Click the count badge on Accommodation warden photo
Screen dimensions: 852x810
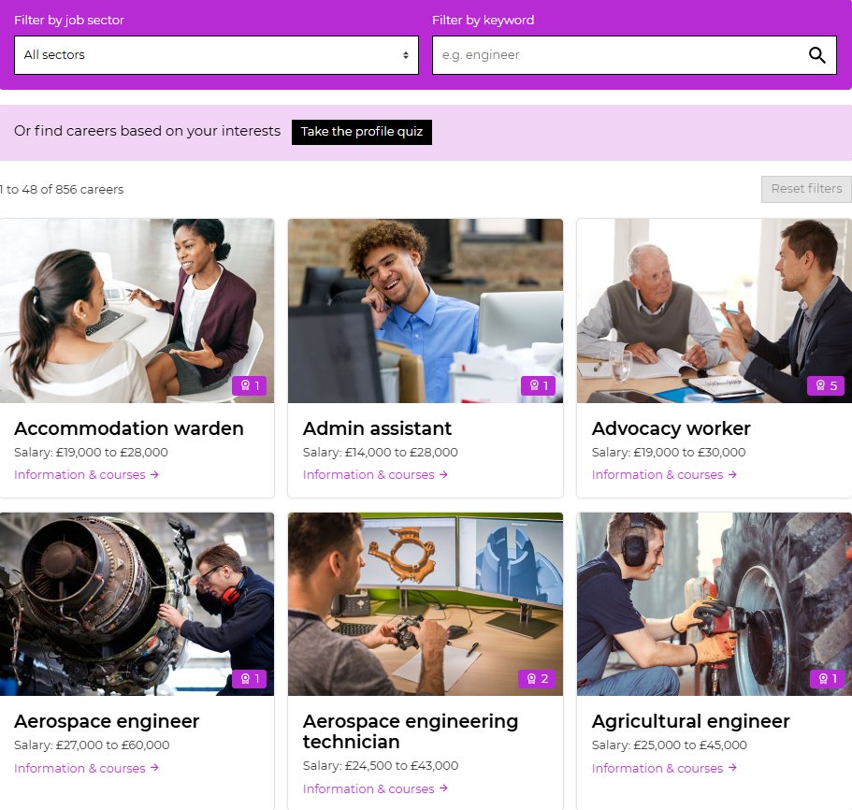coord(249,384)
